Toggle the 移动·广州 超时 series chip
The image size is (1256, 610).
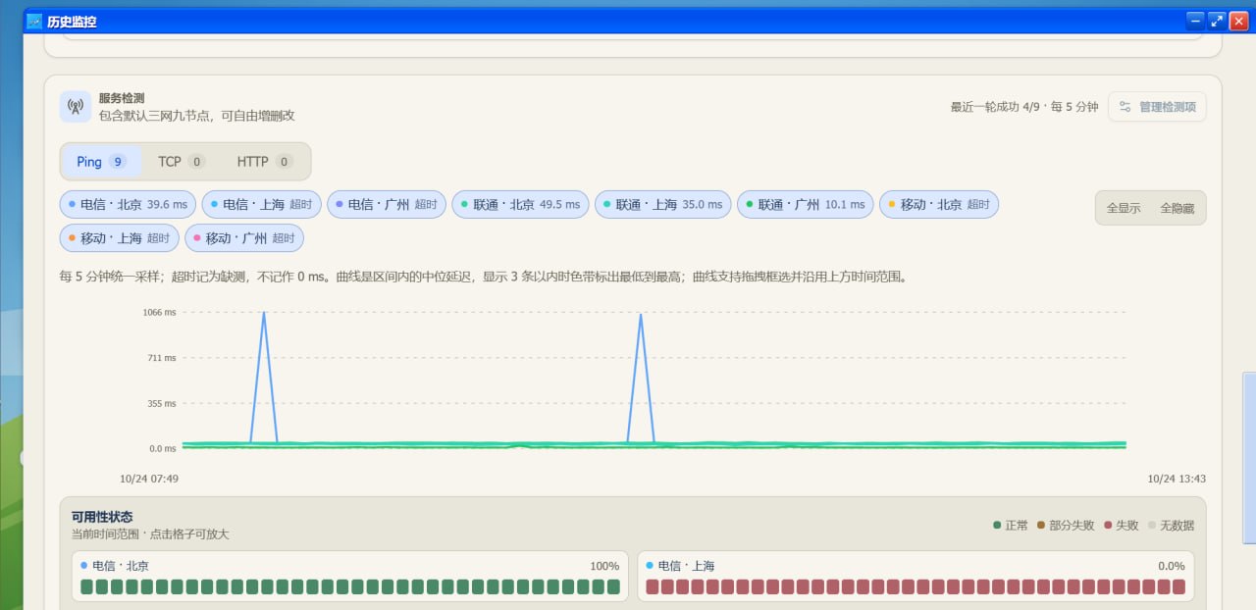point(244,238)
